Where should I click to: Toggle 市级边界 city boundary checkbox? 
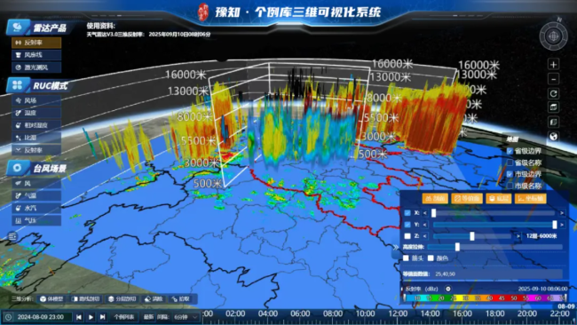tap(510, 174)
